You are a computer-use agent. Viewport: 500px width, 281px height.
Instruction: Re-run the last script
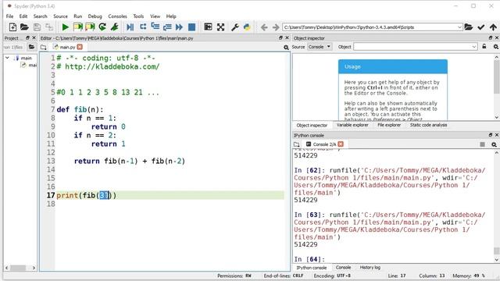coord(102,27)
